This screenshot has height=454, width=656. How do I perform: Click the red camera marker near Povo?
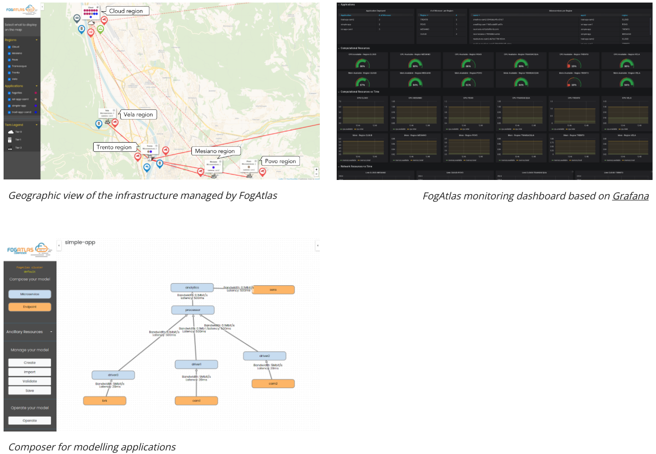tap(263, 171)
